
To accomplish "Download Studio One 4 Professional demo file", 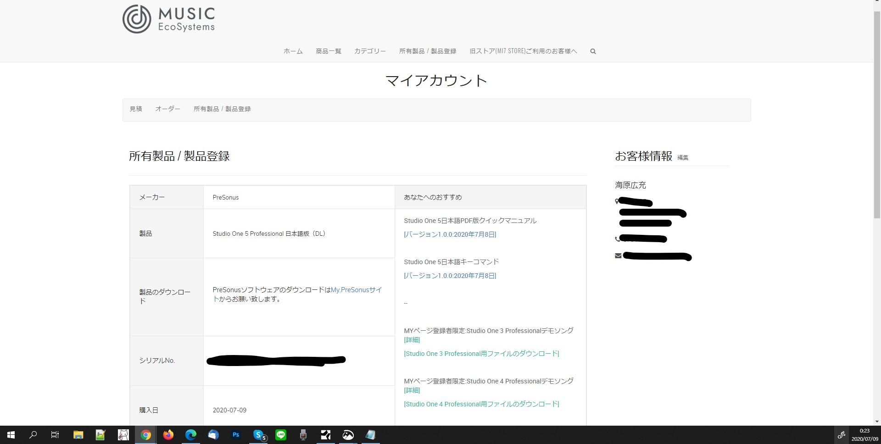I will click(x=481, y=404).
